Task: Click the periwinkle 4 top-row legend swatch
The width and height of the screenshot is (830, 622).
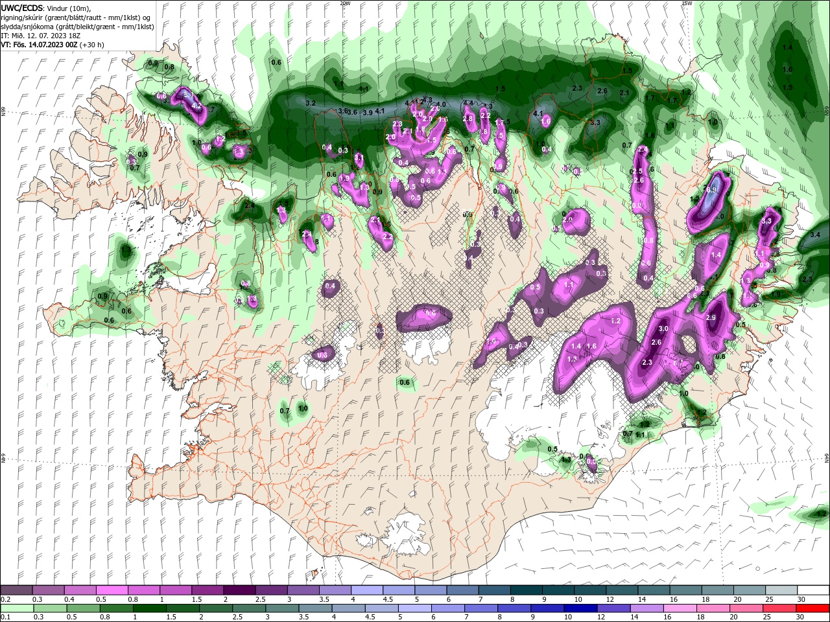Action: (x=366, y=590)
